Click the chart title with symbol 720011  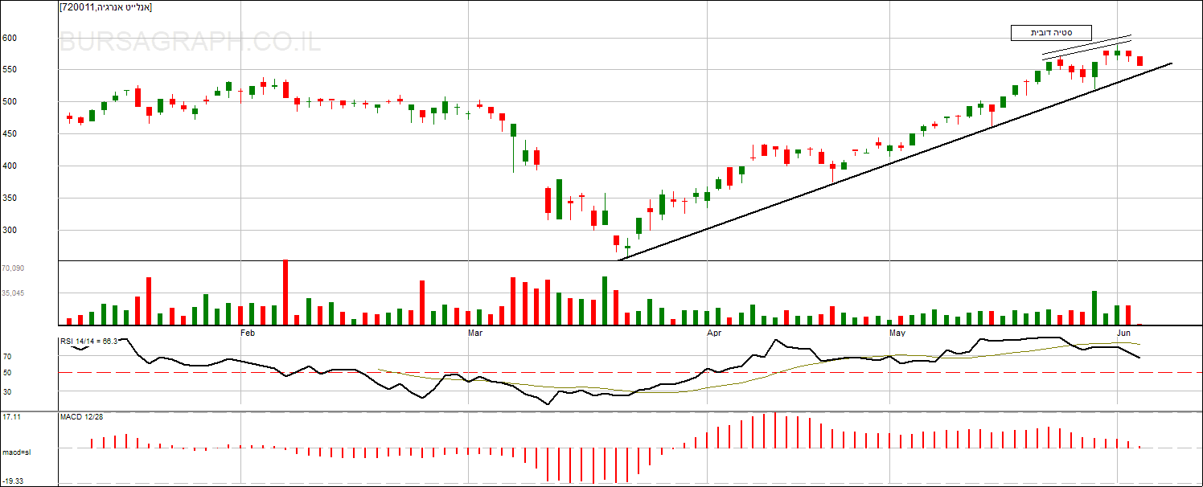coord(105,7)
